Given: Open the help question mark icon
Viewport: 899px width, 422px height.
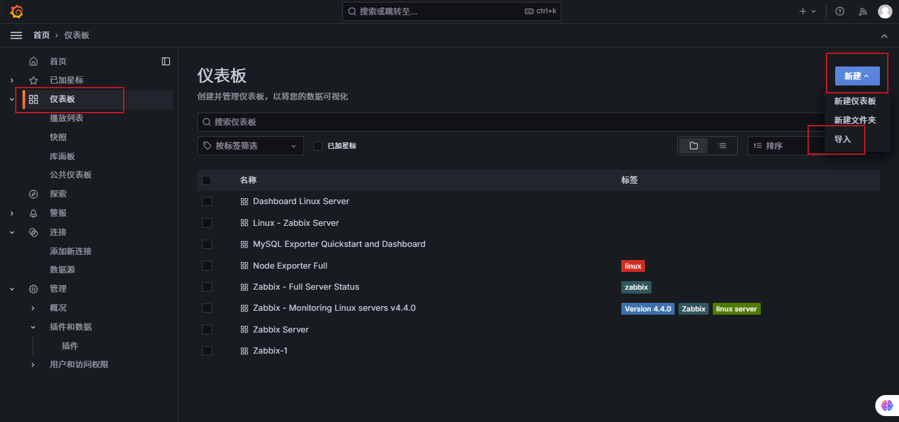Looking at the screenshot, I should (840, 11).
